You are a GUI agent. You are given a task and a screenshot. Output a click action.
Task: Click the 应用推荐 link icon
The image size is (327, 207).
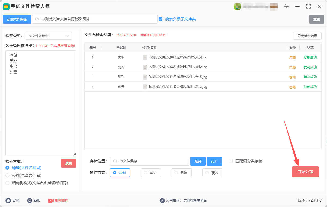pyautogui.click(x=162, y=200)
